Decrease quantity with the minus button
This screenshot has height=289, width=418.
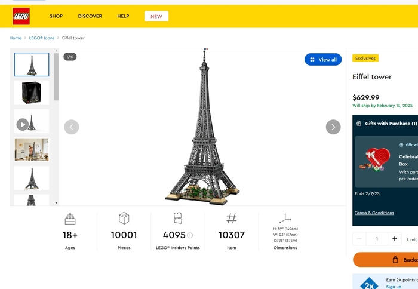coord(359,239)
